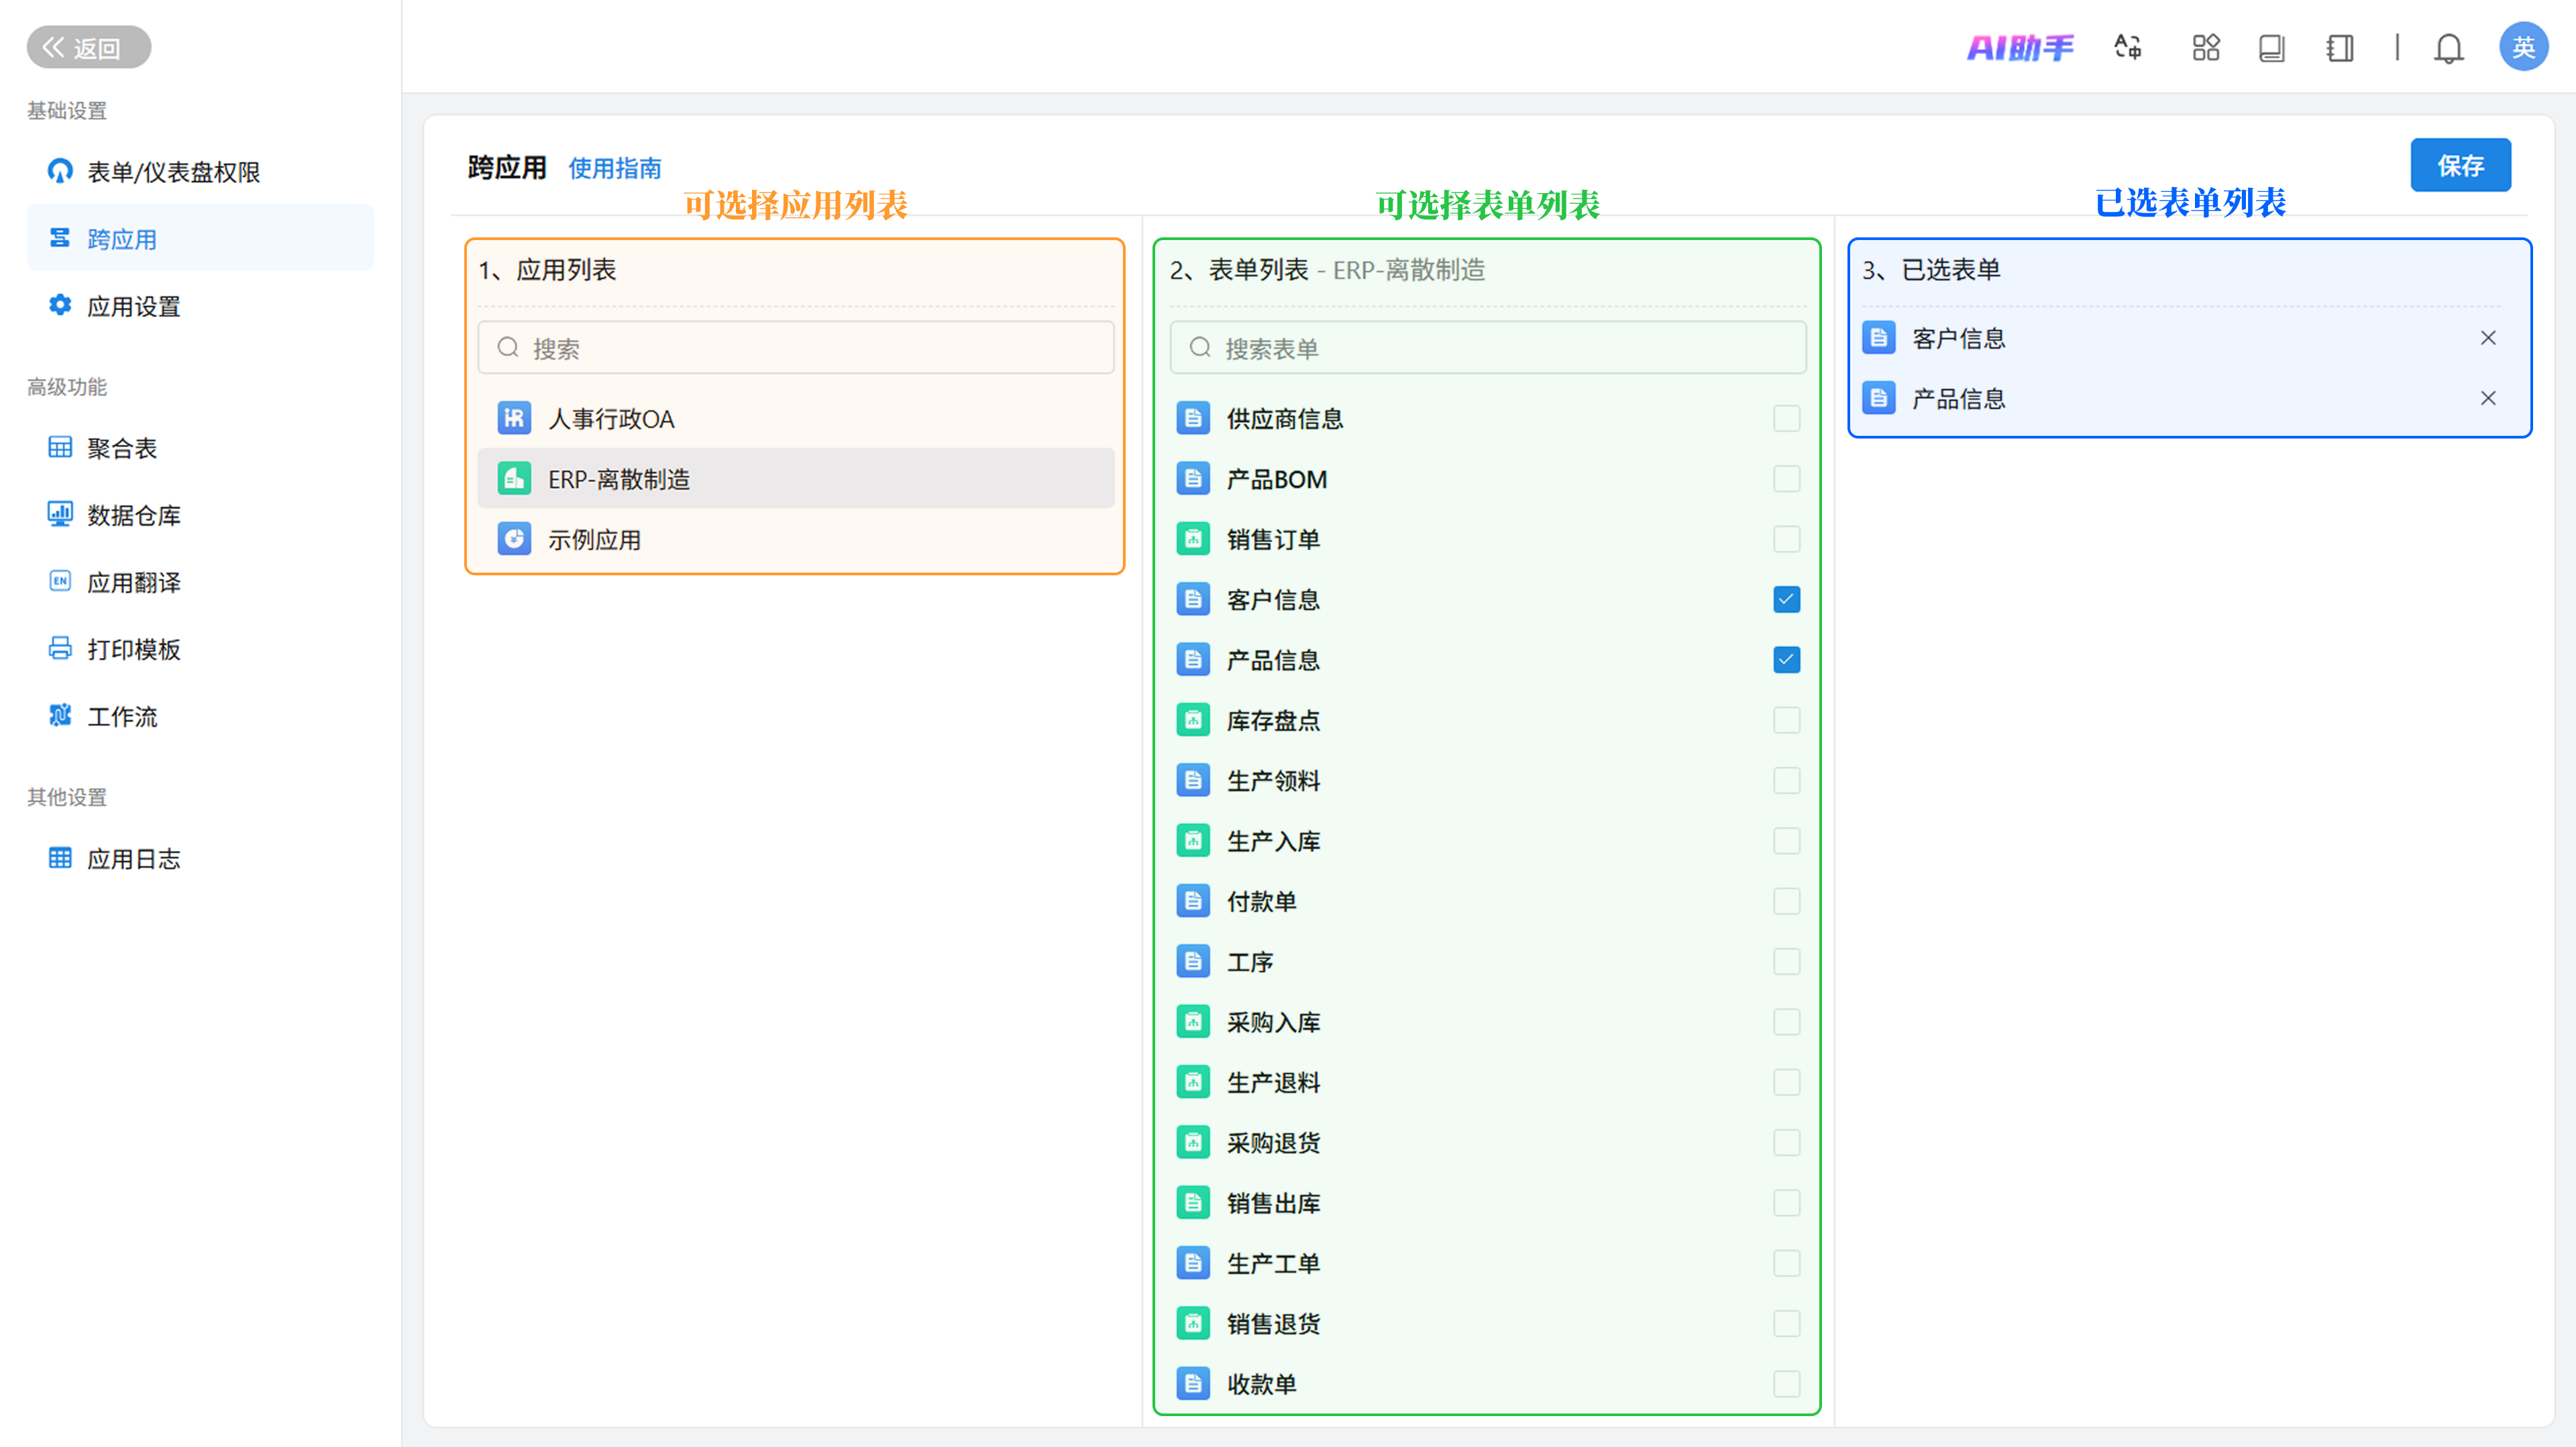2576x1447 pixels.
Task: Select 人事行政OA in application list
Action: (x=611, y=418)
